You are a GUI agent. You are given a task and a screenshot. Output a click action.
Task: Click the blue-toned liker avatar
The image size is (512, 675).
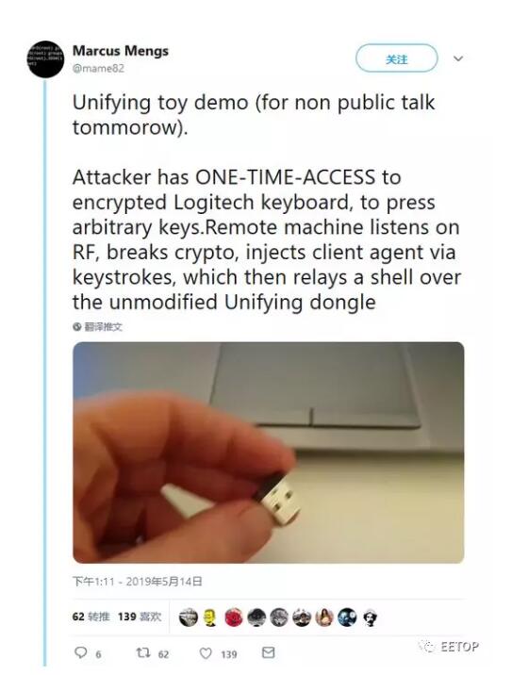click(x=347, y=617)
